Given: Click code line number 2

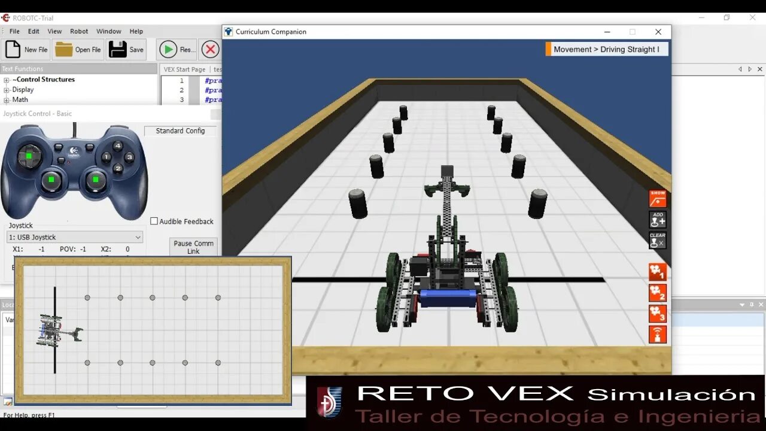Looking at the screenshot, I should pyautogui.click(x=182, y=90).
